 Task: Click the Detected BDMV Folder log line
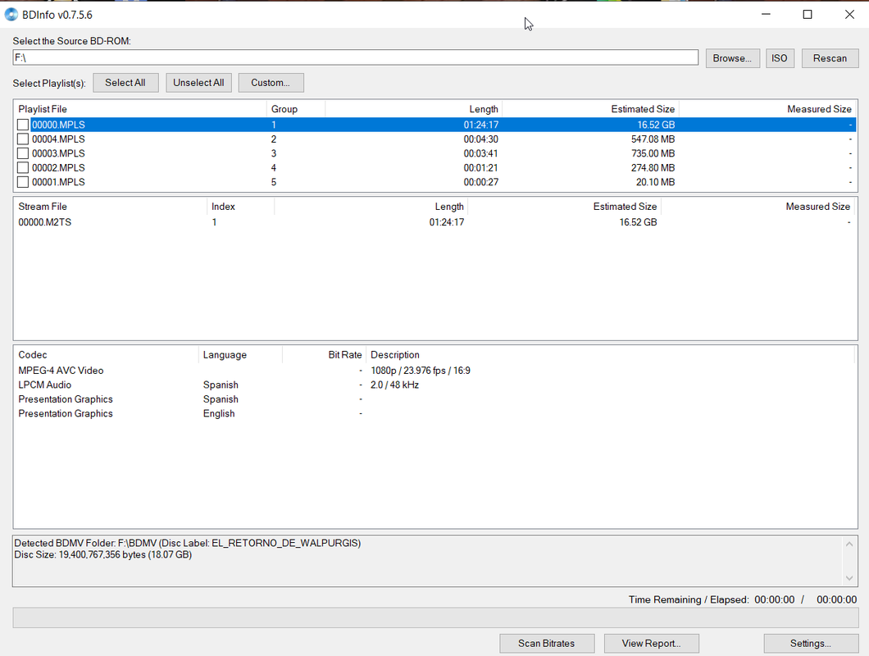187,543
